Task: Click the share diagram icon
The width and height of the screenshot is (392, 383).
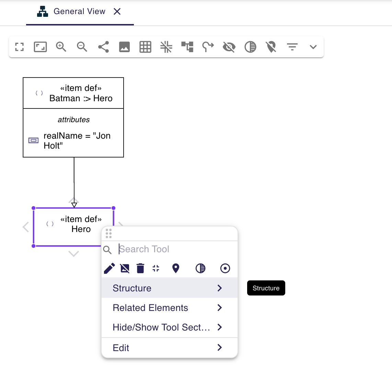Action: pyautogui.click(x=103, y=47)
